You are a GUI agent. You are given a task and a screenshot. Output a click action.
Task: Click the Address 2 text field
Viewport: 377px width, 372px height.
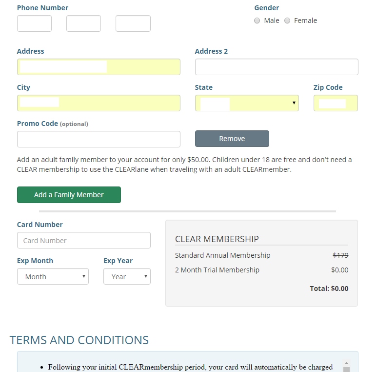(277, 67)
